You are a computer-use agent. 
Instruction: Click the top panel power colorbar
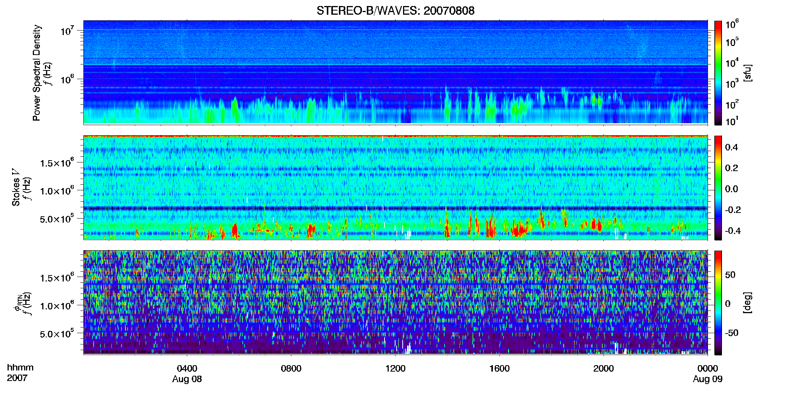click(718, 73)
